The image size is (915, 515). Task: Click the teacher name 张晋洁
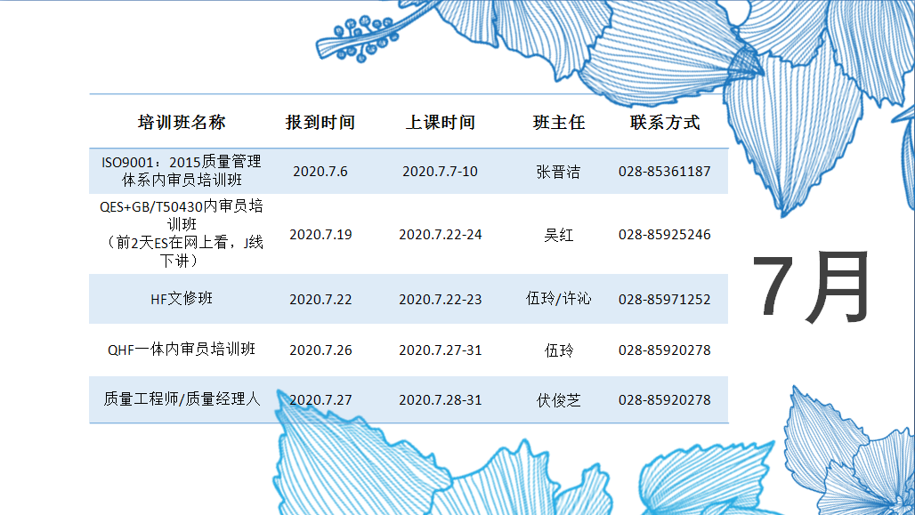coord(559,172)
